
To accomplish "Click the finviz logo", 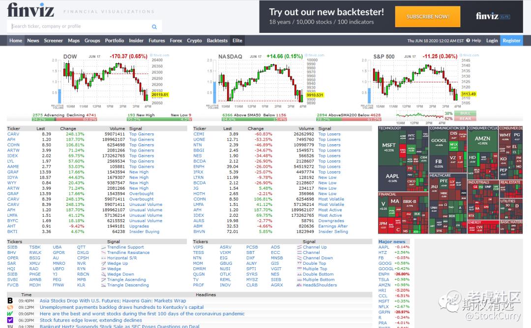I will tap(30, 10).
